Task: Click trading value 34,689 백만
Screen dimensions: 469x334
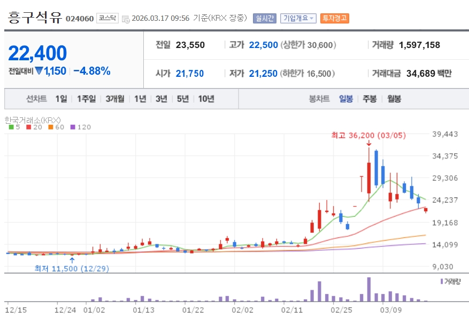Action: click(x=429, y=74)
